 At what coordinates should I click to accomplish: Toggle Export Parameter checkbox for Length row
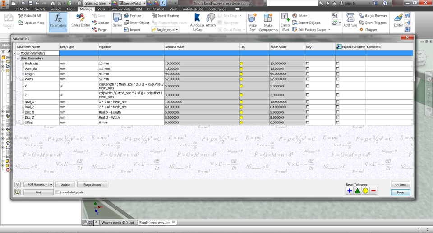337,73
